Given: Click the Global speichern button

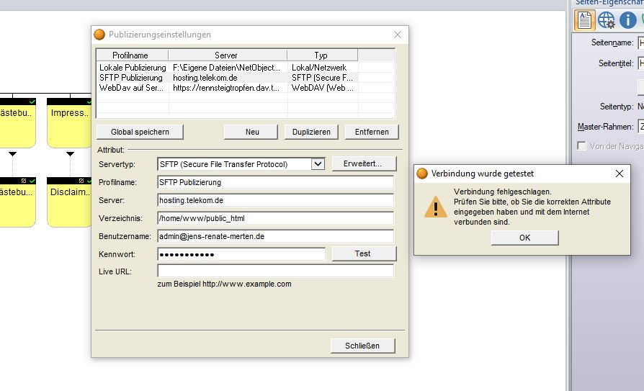Looking at the screenshot, I should coord(140,132).
